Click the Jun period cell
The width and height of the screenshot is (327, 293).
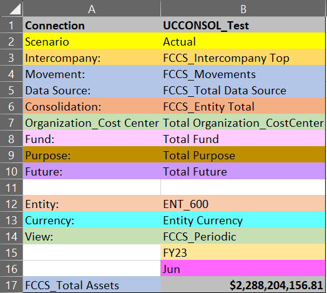click(x=243, y=269)
